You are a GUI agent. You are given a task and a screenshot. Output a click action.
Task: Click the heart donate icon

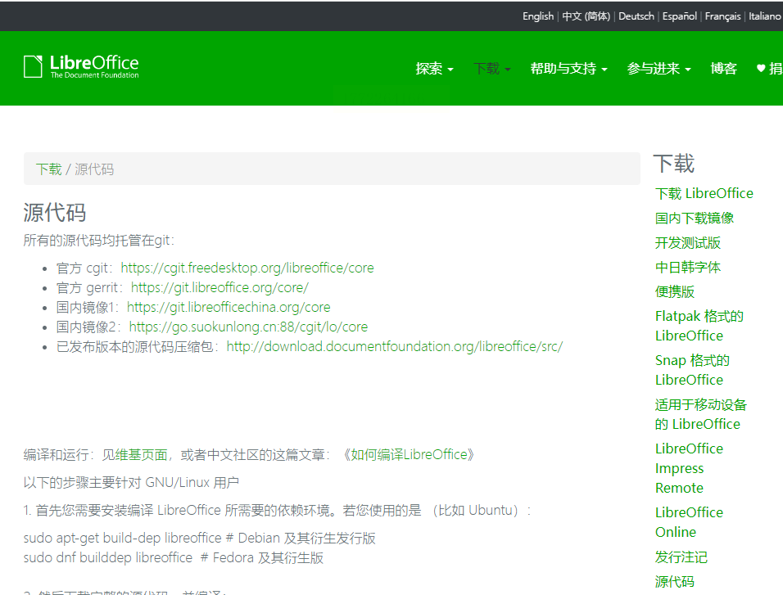tap(761, 69)
